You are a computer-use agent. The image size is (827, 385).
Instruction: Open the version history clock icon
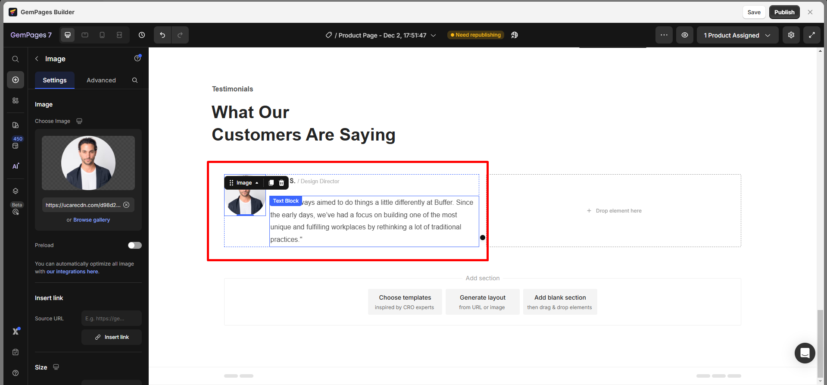pos(142,35)
